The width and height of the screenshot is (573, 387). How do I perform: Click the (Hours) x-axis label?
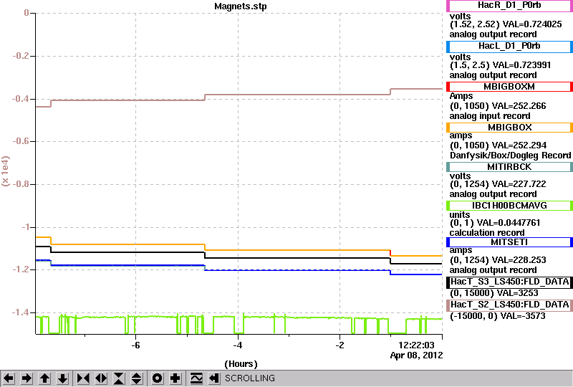[241, 364]
